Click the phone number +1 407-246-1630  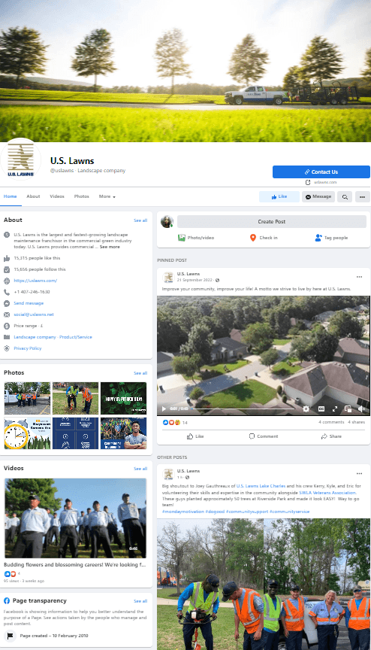(x=32, y=292)
